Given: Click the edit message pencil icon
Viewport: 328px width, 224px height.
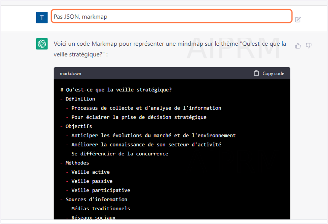Looking at the screenshot, I should (x=298, y=19).
